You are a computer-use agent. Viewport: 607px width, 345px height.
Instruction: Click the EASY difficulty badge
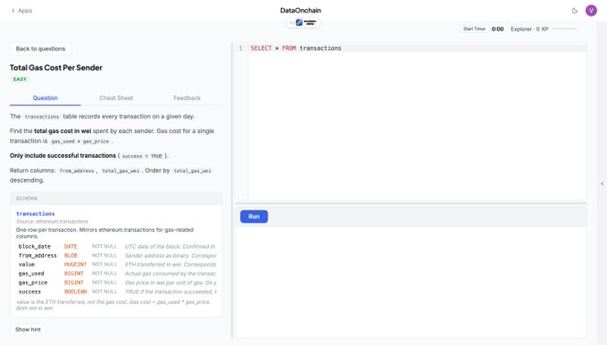click(20, 79)
